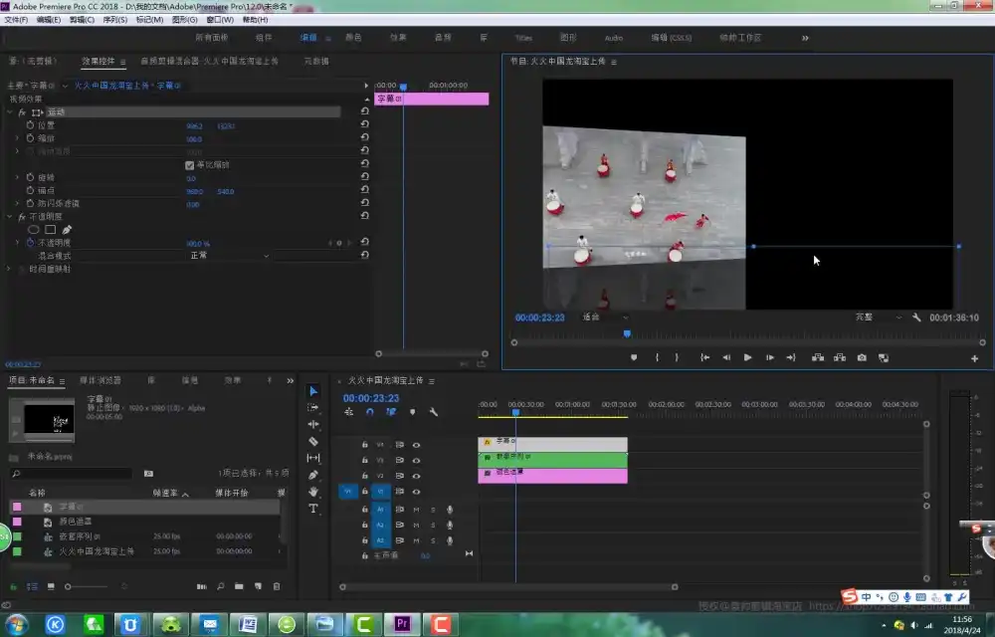Add a marker in the Program Monitor
The width and height of the screenshot is (995, 637).
coord(634,358)
